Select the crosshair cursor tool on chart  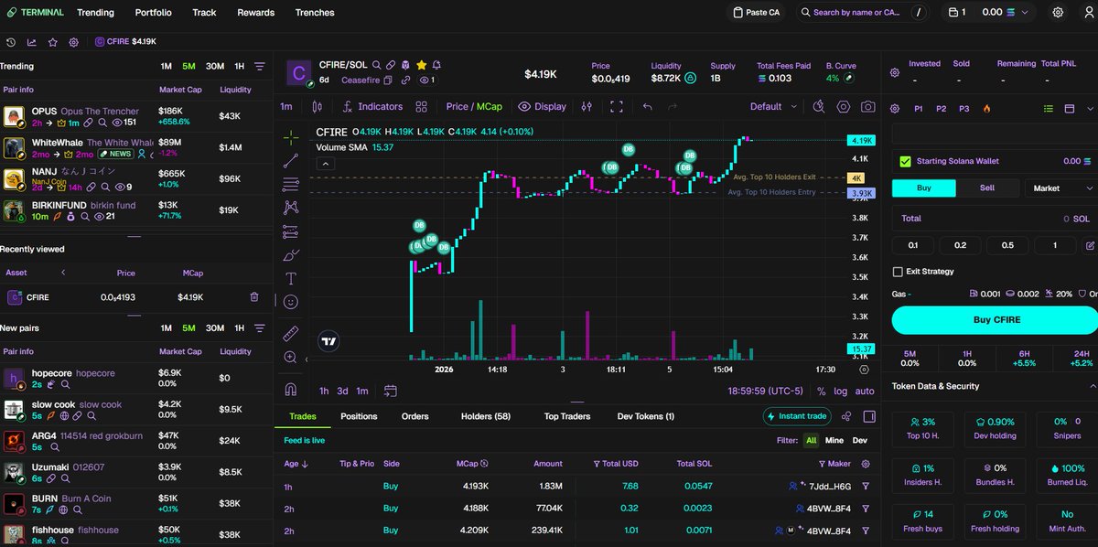tap(291, 138)
